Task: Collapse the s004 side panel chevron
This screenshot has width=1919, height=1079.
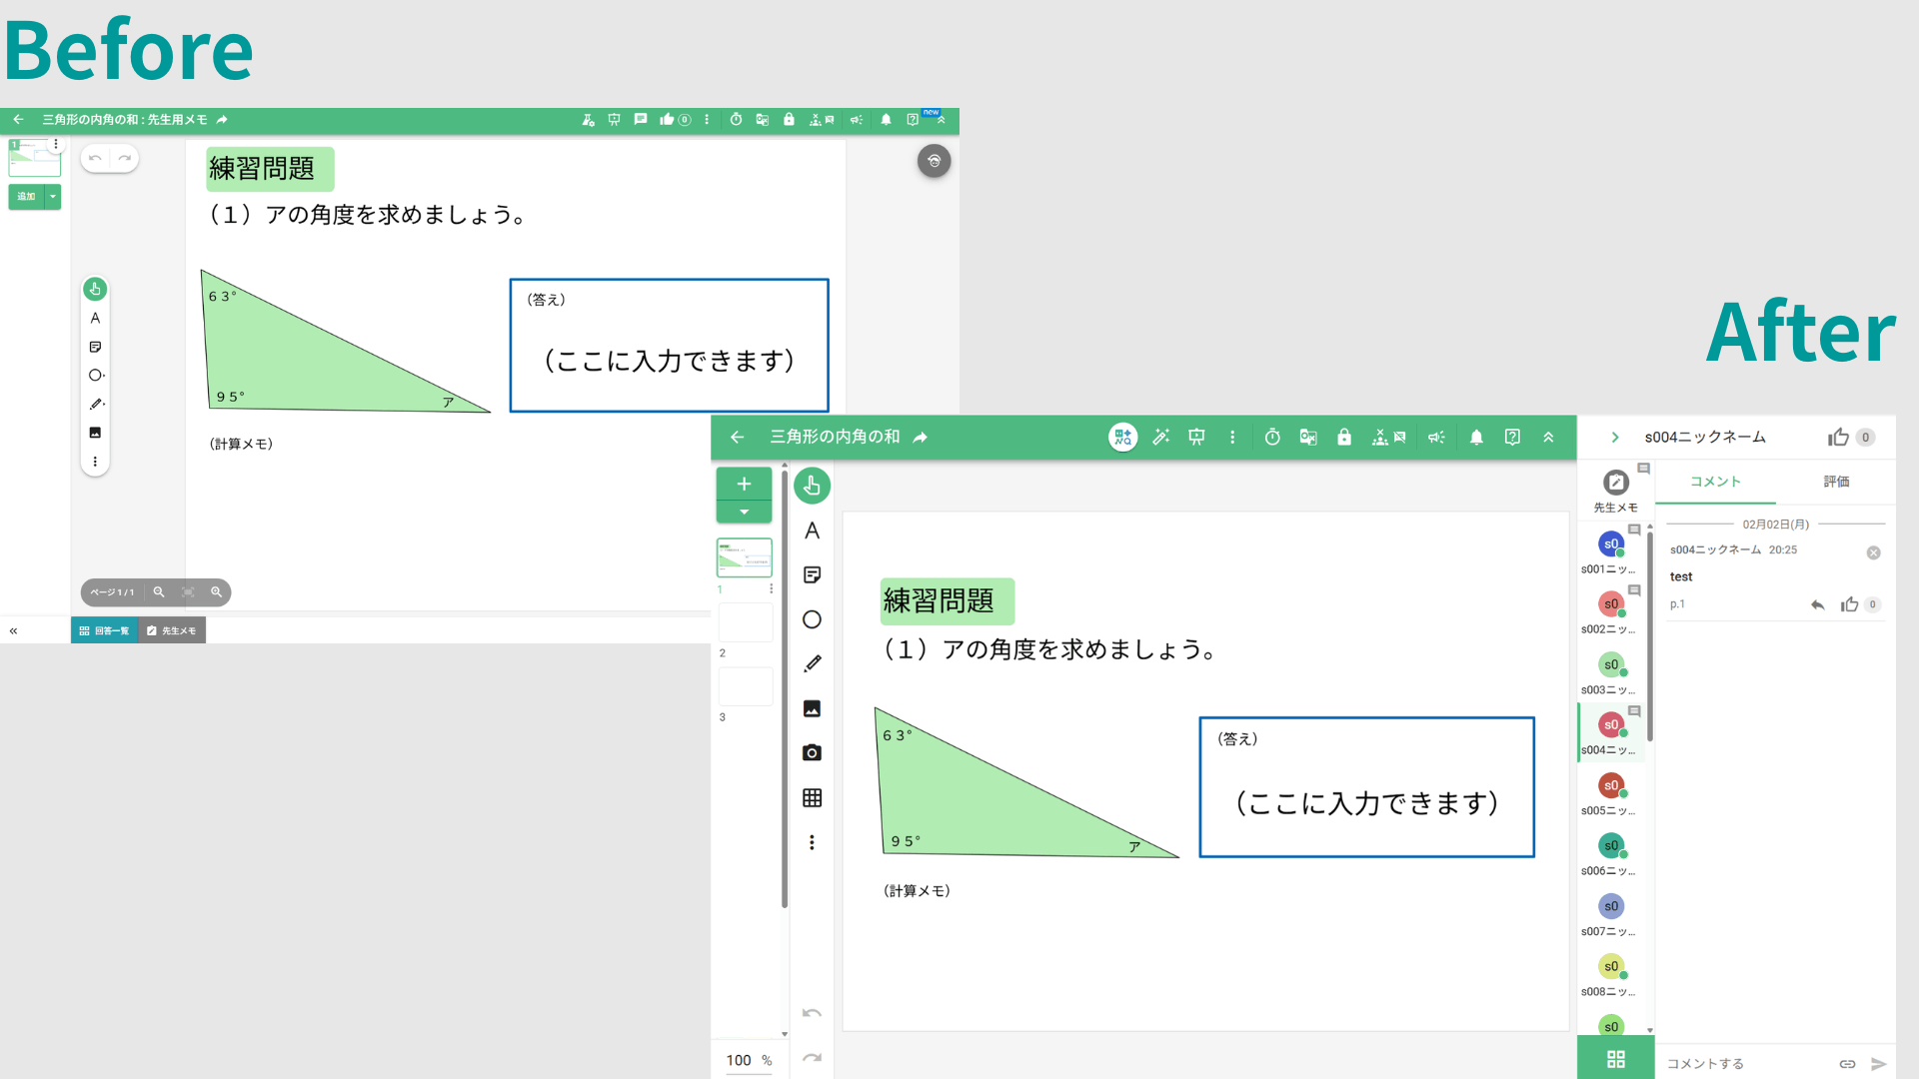Action: [1615, 437]
